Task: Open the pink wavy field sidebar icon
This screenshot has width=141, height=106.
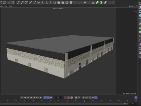Action: click(x=140, y=44)
